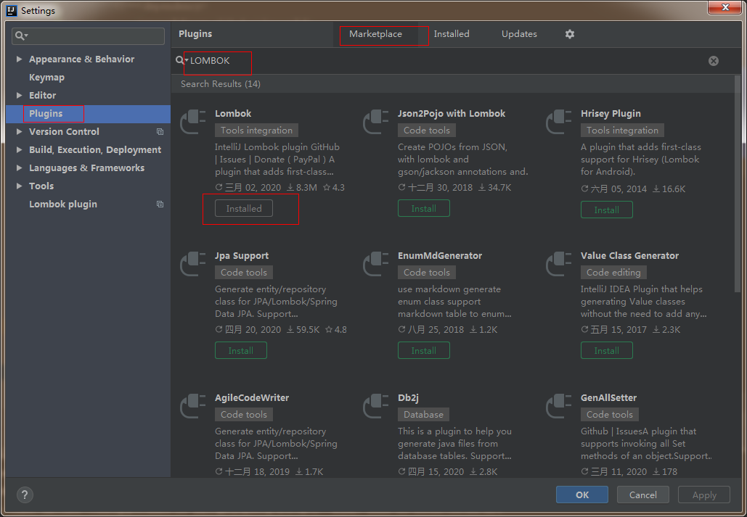Viewport: 747px width, 517px height.
Task: Click the project-level icon beside Version Control
Action: [x=160, y=132]
